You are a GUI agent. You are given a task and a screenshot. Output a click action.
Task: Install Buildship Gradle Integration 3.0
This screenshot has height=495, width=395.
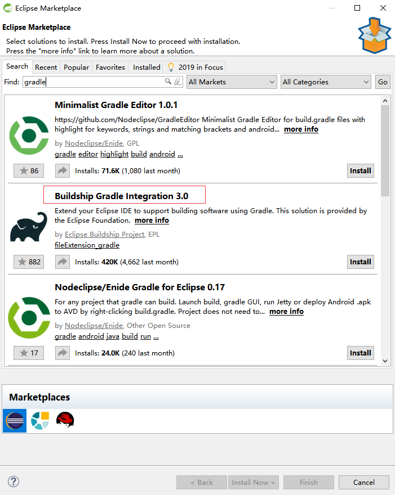(x=361, y=262)
